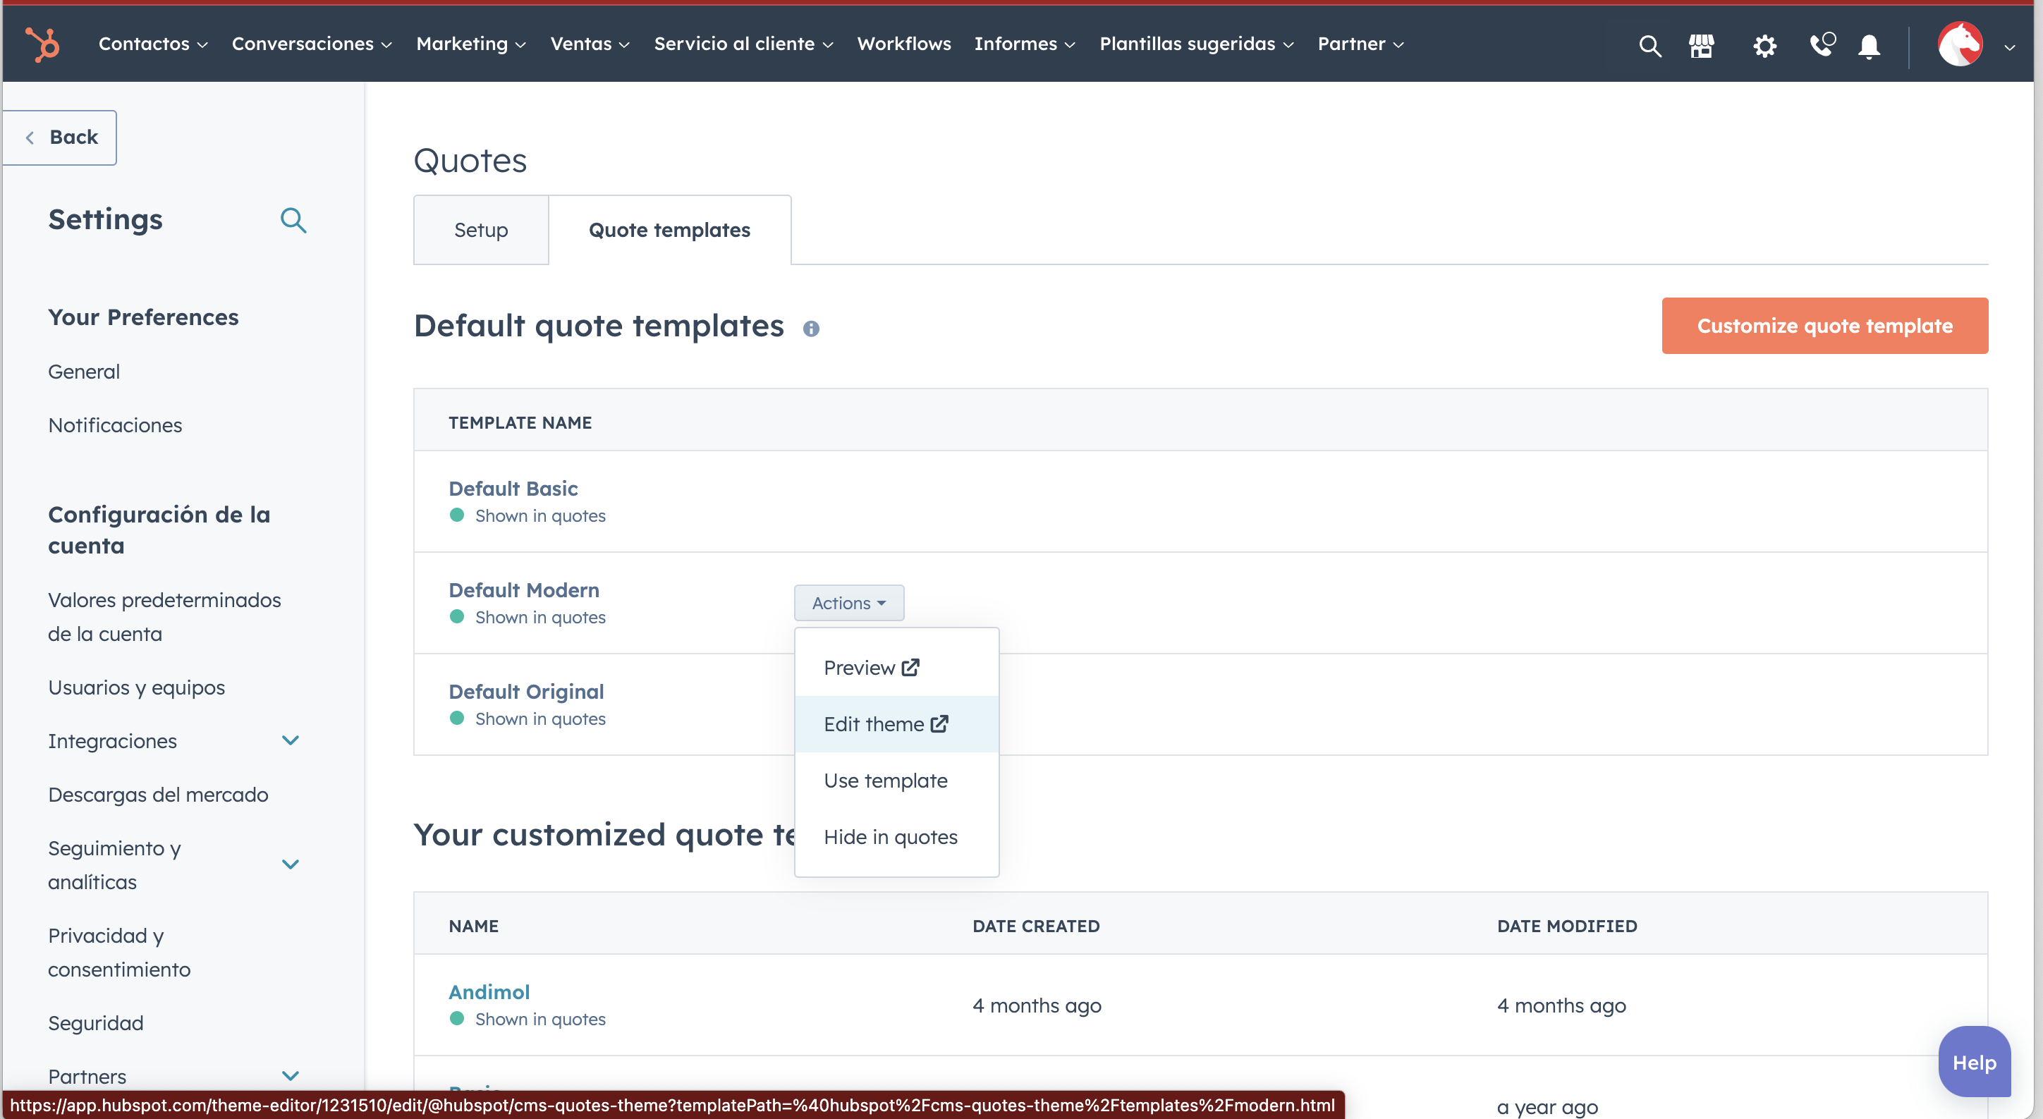
Task: Click the info tooltip beside Default quote templates
Action: (811, 329)
